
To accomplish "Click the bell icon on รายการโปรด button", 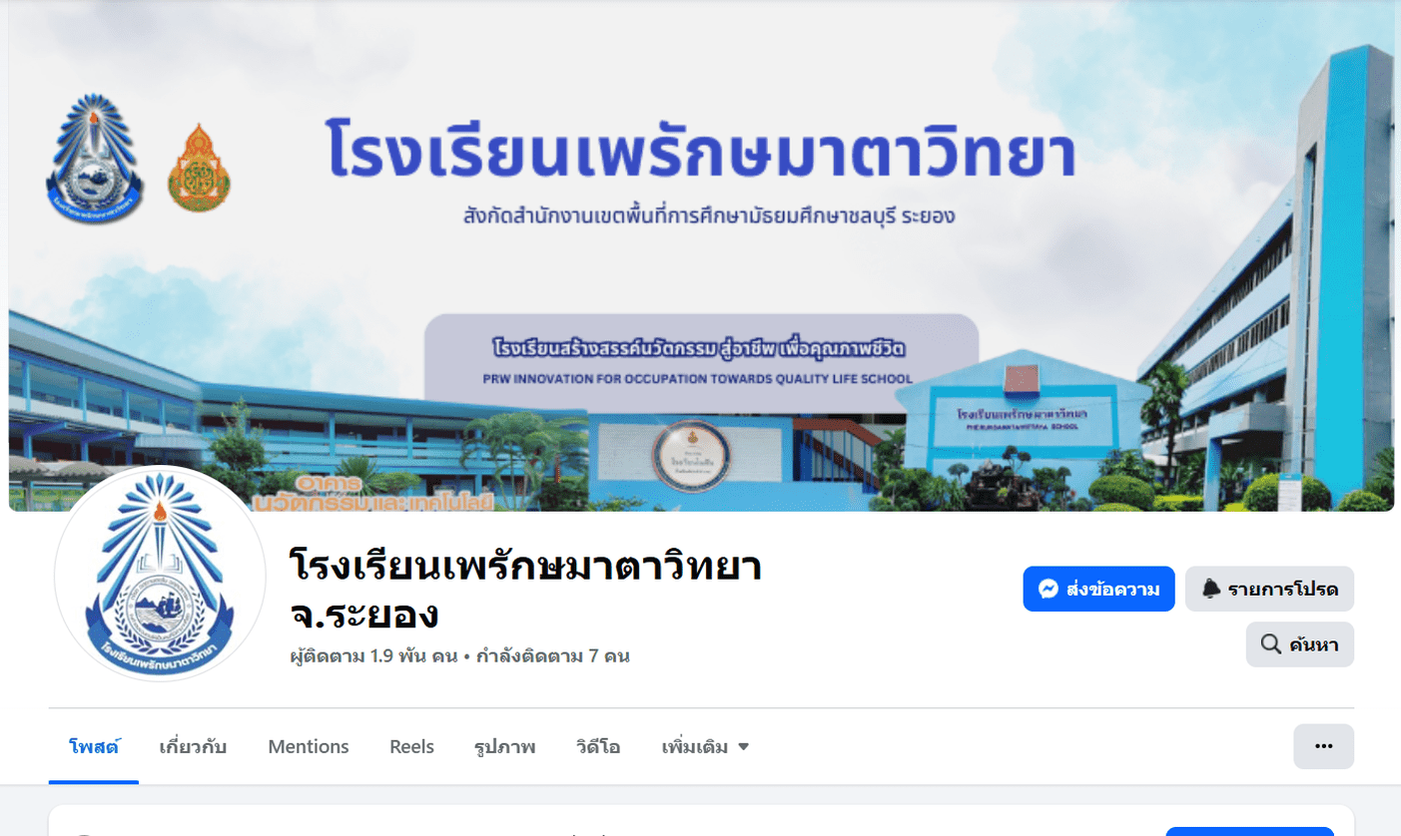I will coord(1211,589).
